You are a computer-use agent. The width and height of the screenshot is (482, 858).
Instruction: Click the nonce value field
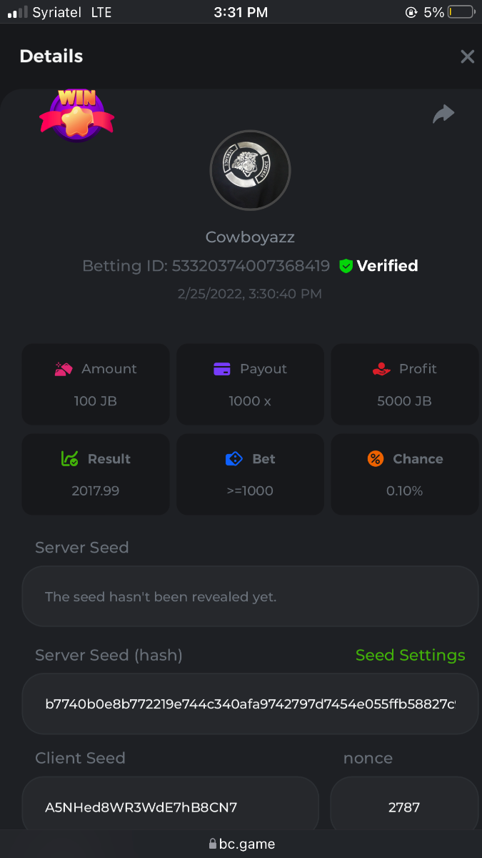click(404, 807)
